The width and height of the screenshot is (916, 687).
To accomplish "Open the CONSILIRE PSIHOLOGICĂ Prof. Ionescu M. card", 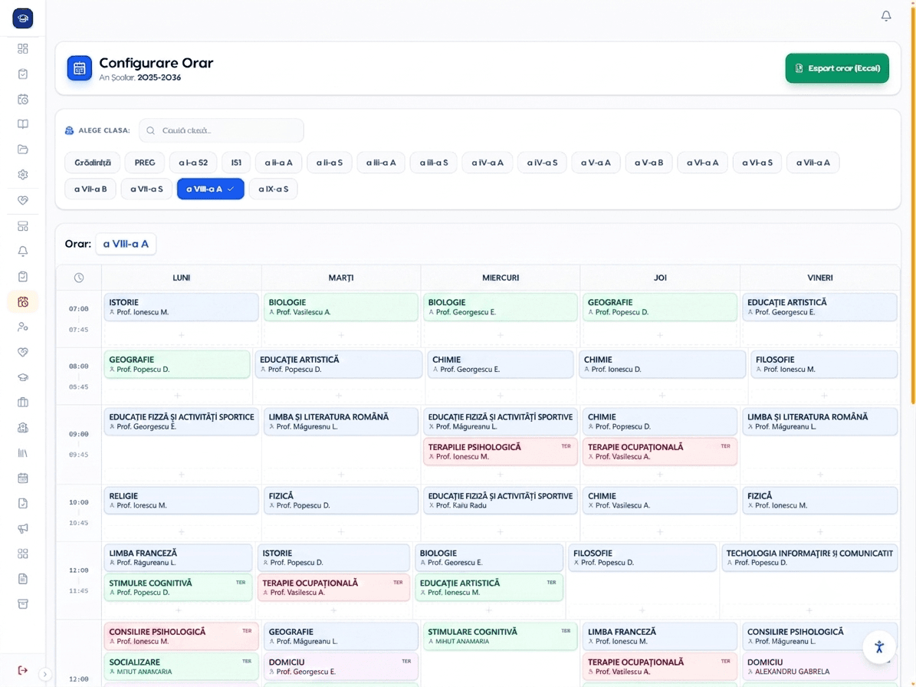I will (x=181, y=636).
